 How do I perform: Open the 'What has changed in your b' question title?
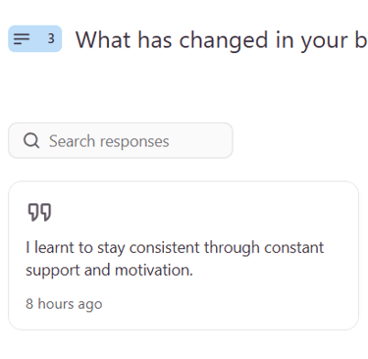pyautogui.click(x=221, y=40)
